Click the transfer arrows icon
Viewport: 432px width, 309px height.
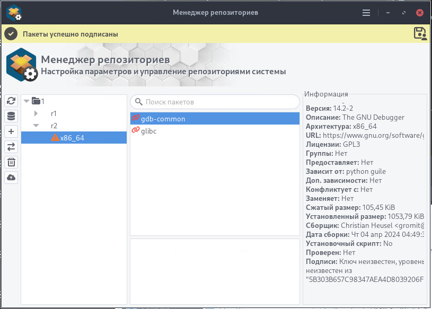tap(11, 147)
